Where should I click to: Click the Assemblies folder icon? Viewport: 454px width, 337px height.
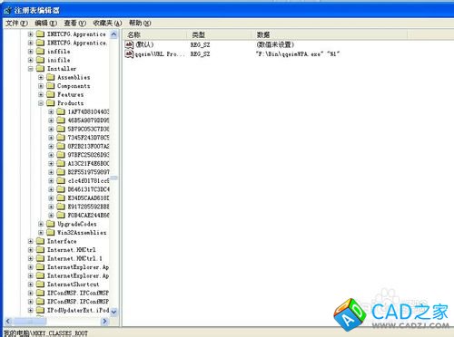51,77
